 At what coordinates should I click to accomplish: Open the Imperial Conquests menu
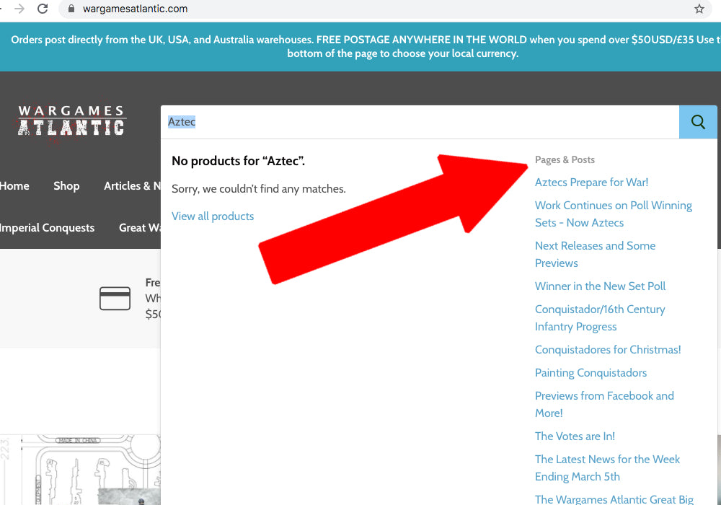click(x=48, y=228)
